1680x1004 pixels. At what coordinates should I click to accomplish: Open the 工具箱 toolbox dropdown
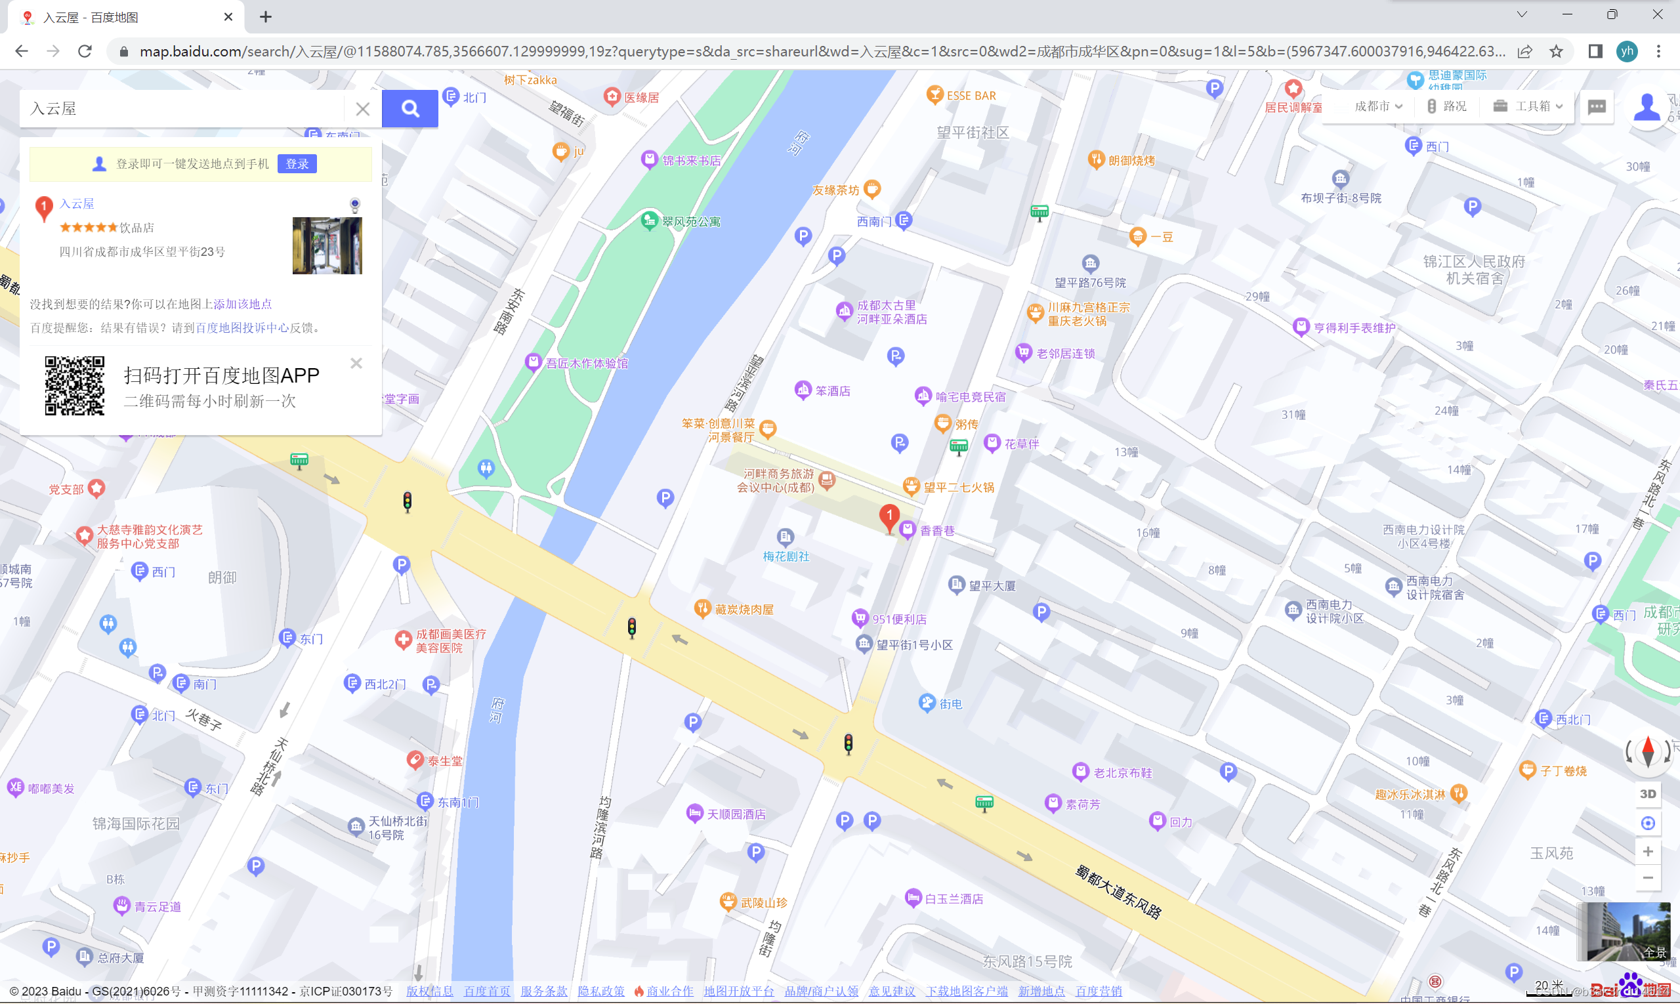[1530, 106]
